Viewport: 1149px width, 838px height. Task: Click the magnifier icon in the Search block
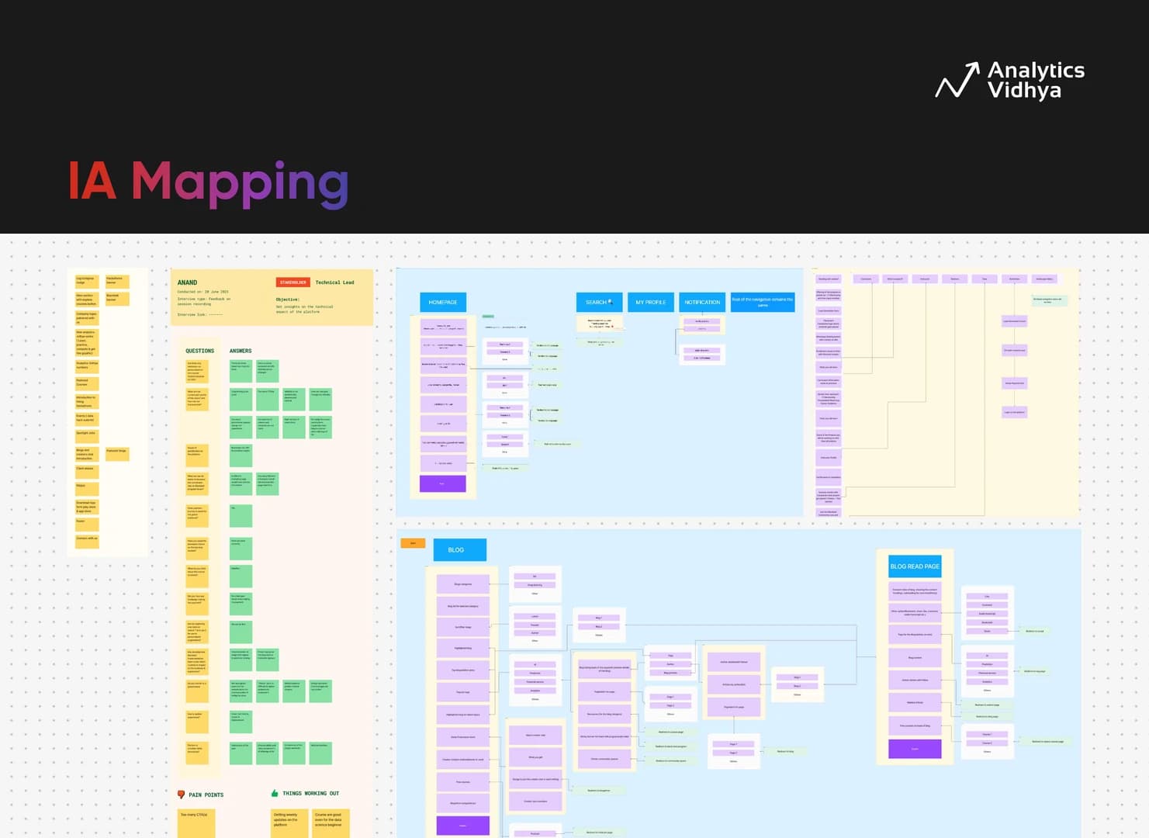[x=611, y=302]
